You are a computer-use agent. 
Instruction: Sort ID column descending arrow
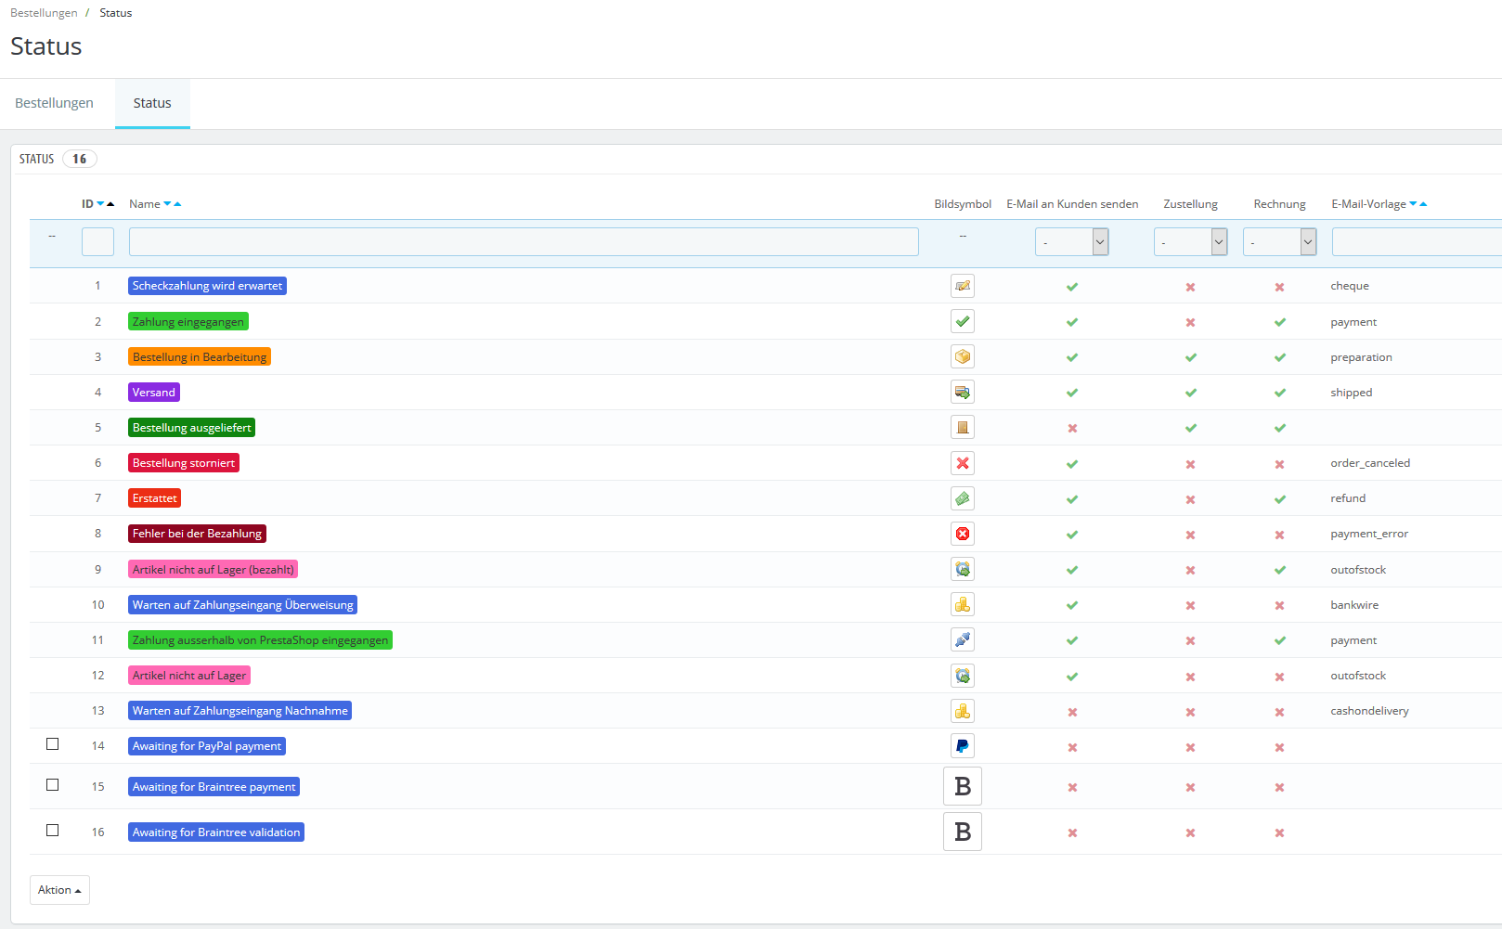coord(100,204)
